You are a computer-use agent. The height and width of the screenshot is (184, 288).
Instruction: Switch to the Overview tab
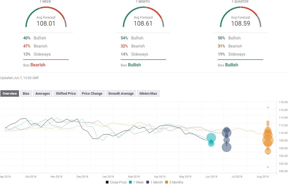[x=10, y=94]
